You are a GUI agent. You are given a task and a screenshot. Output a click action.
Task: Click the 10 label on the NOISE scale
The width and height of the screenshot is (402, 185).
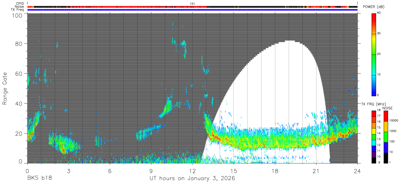391,152
